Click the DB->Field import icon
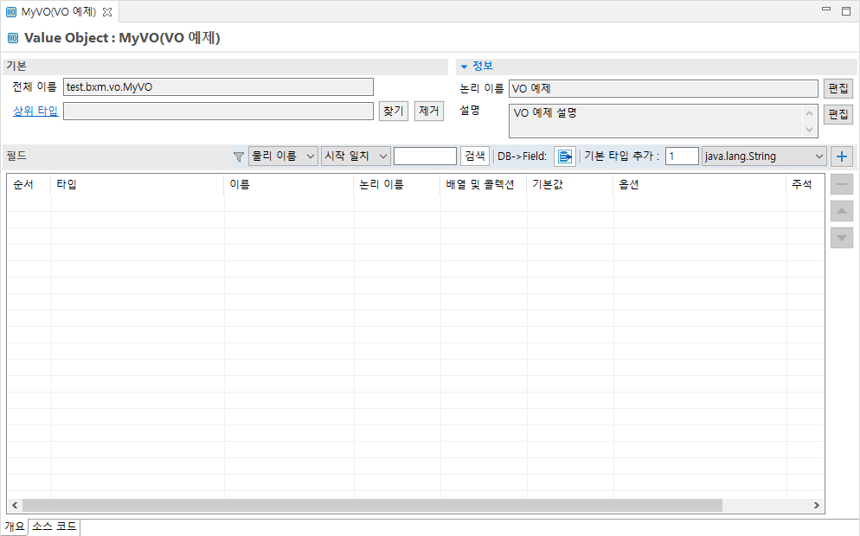 564,156
